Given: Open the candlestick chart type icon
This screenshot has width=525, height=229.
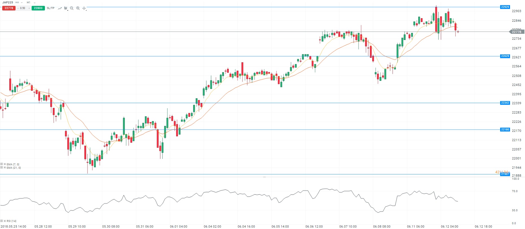Looking at the screenshot, I should pyautogui.click(x=66, y=8).
